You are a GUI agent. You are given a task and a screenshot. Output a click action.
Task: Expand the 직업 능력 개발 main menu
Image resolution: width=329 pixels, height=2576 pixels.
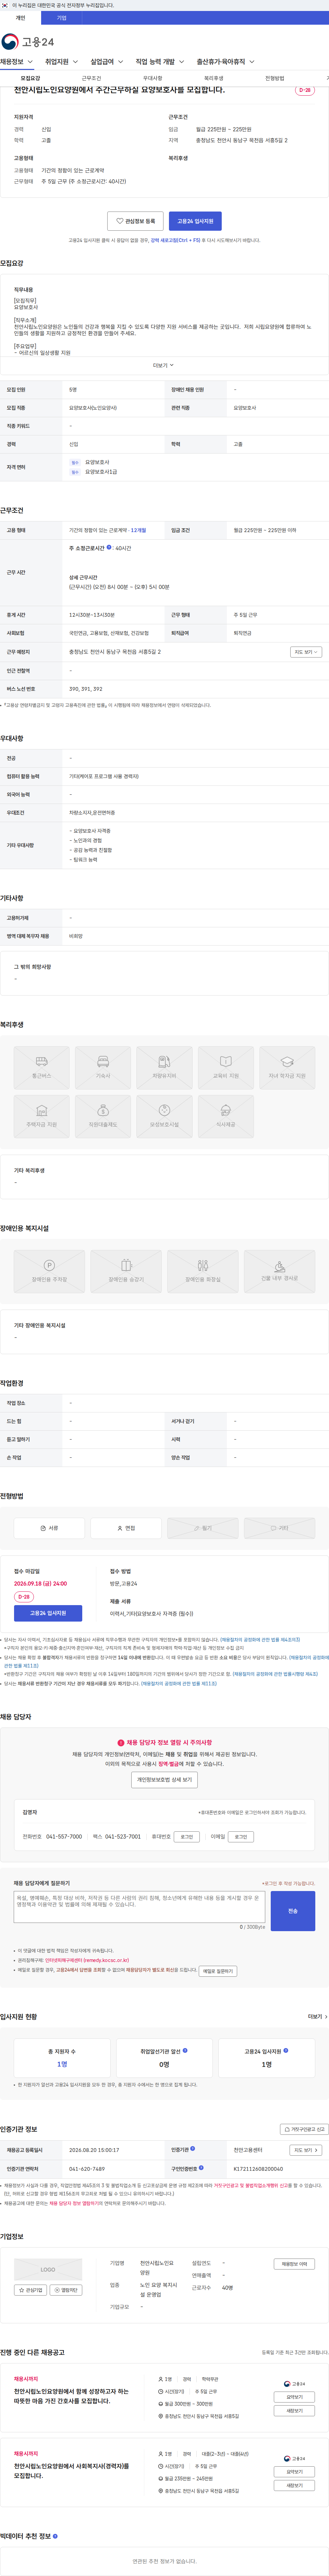tap(160, 62)
